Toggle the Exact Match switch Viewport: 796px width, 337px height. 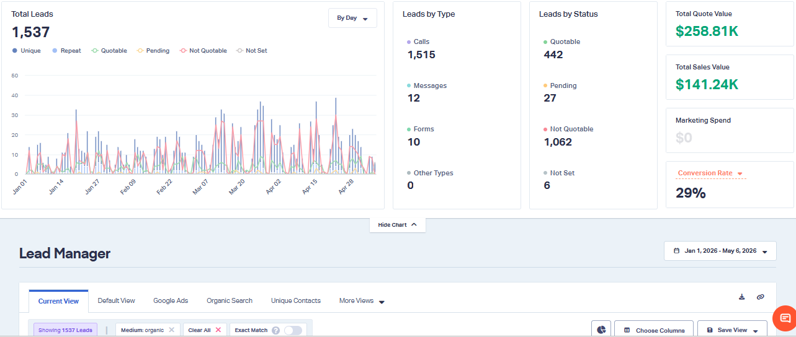293,330
